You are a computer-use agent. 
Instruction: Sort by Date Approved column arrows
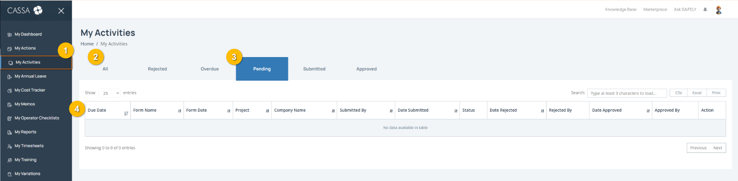coord(648,111)
